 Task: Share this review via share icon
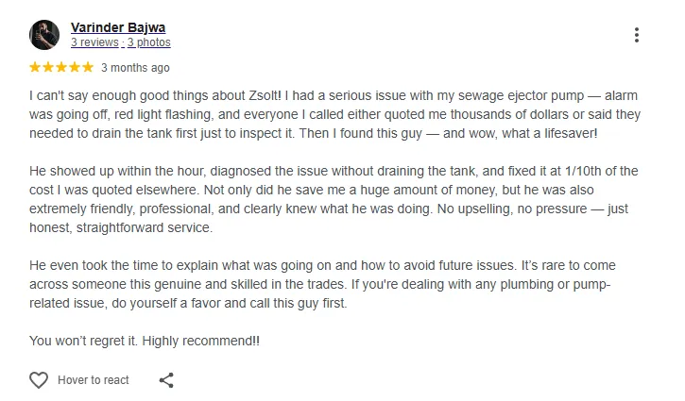click(166, 380)
